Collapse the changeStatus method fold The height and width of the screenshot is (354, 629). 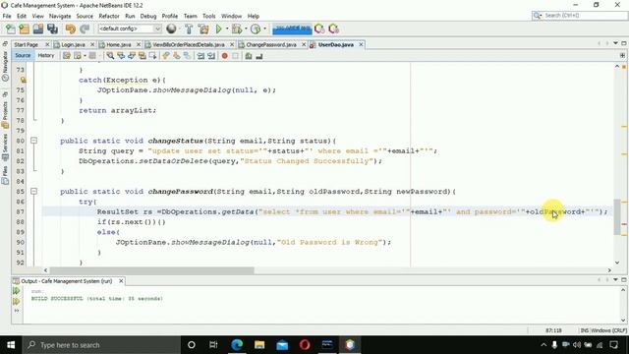click(x=34, y=141)
